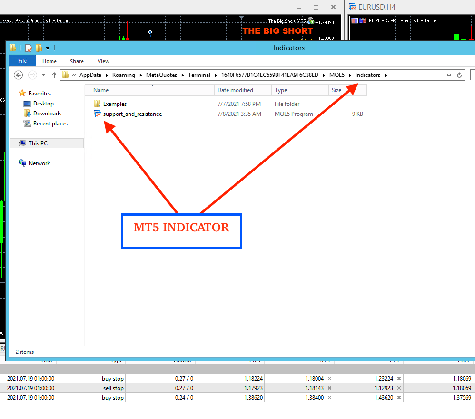Click the Indicators breadcrumb
Image resolution: width=475 pixels, height=419 pixels.
tap(368, 75)
